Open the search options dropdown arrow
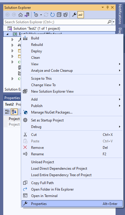Image resolution: width=125 pixels, height=215 pixels. 114,22
